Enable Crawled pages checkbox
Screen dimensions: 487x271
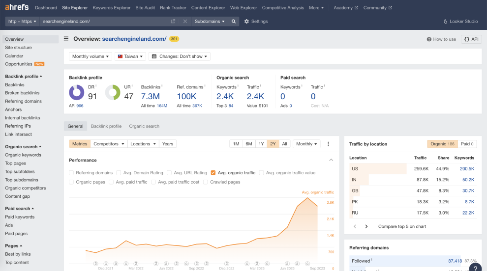click(x=205, y=182)
